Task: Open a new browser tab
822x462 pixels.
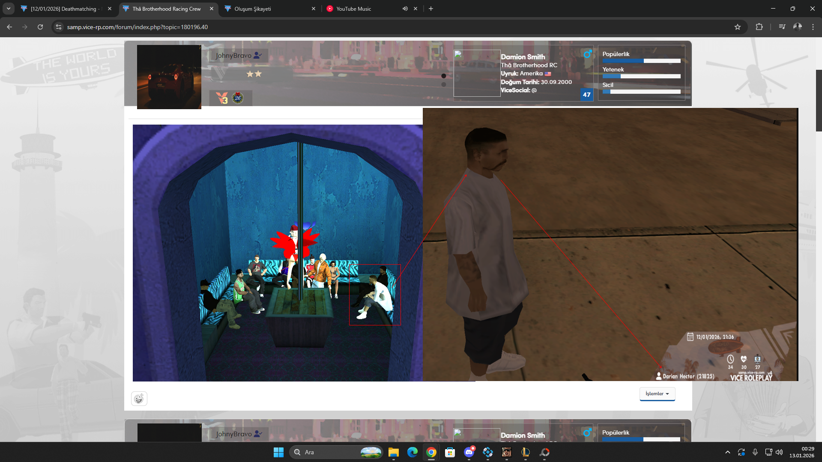Action: pos(431,9)
